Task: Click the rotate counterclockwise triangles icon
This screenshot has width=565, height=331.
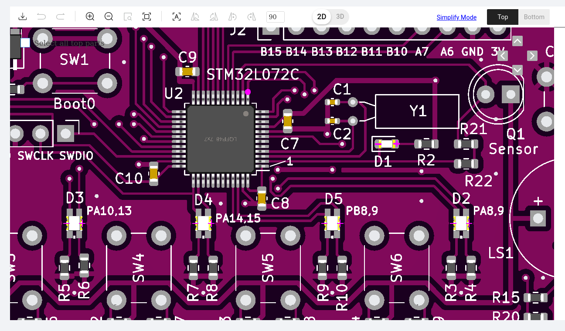Action: pos(195,17)
